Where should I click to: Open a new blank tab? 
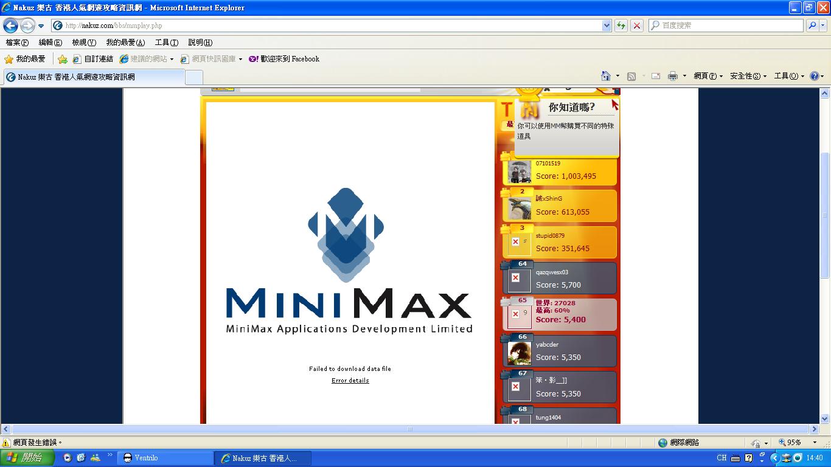[x=193, y=77]
